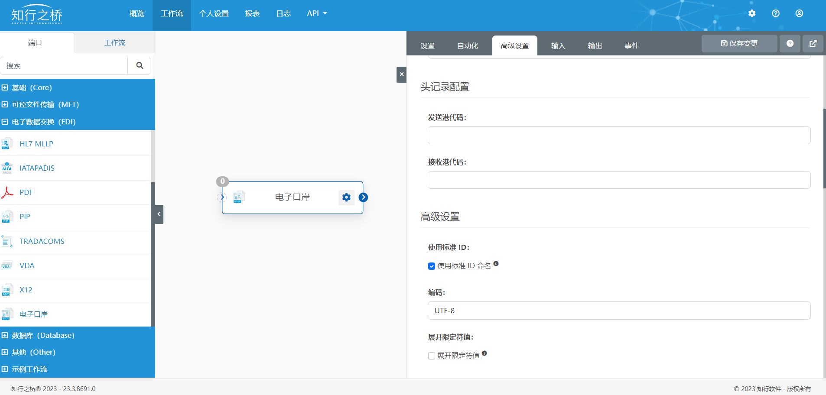Enable 展开限定符值 checkbox
Viewport: 826px width, 395px height.
[432, 356]
